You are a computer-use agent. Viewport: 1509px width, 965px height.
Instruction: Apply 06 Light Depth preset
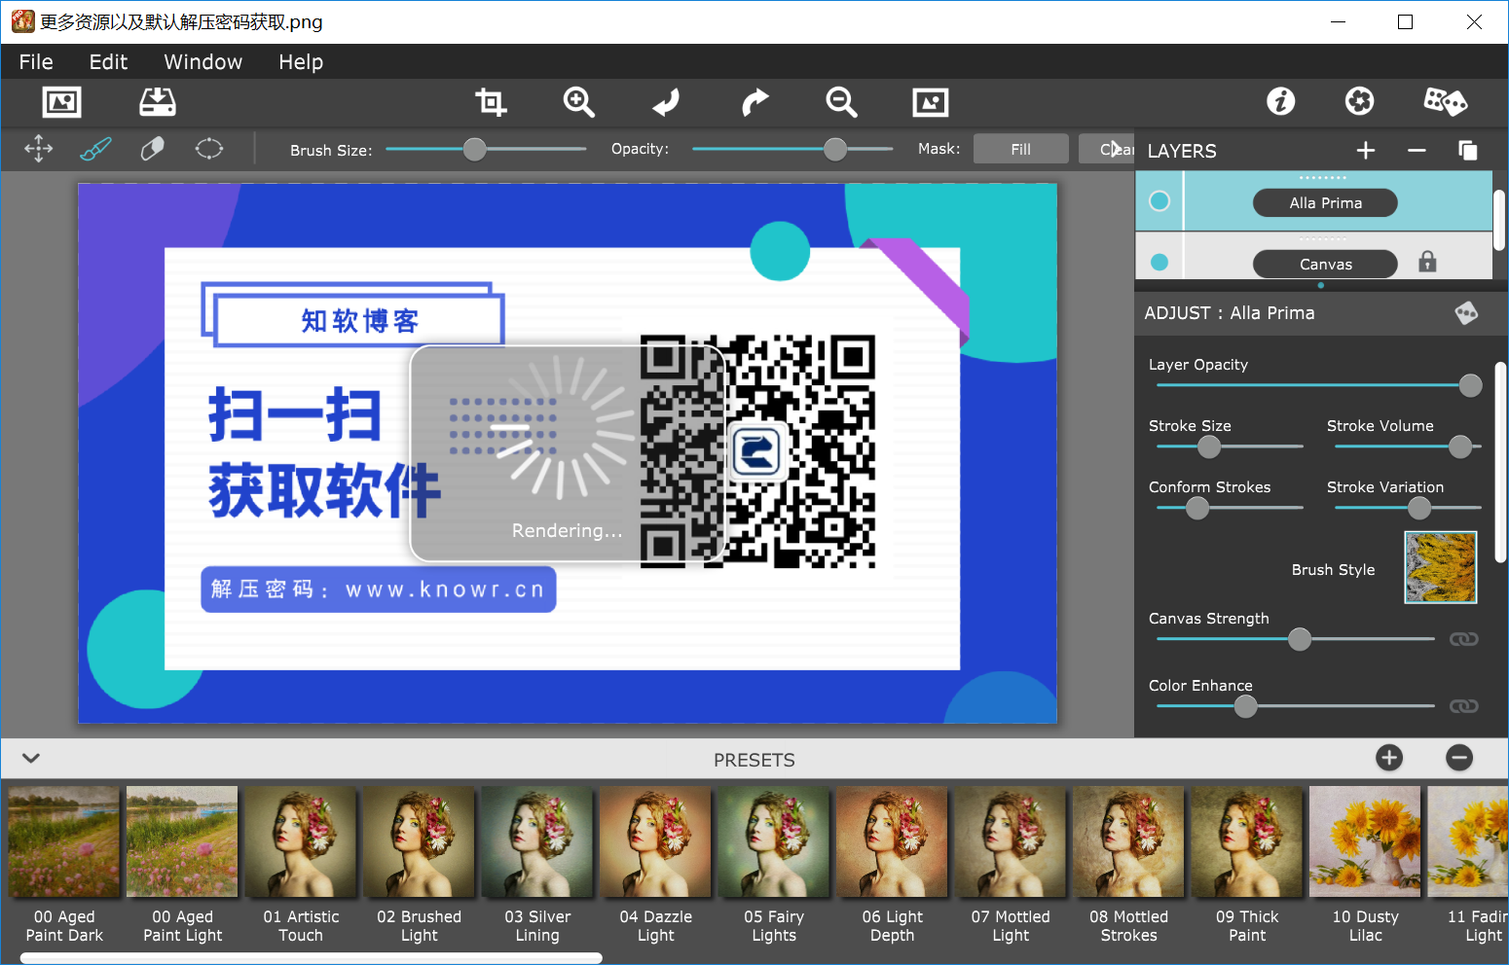coord(892,841)
